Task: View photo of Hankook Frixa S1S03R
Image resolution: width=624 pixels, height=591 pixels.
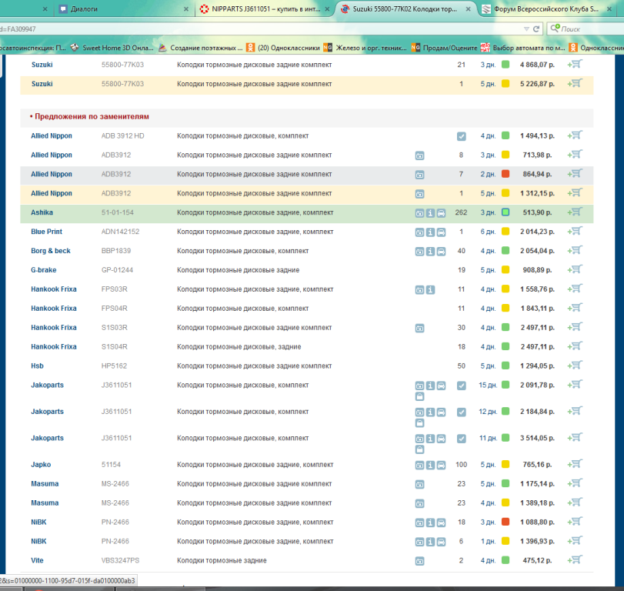Action: pos(419,328)
